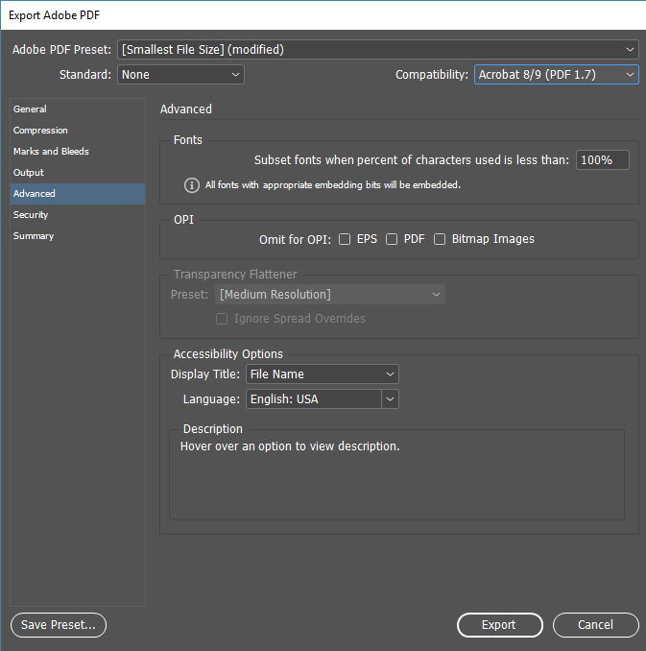
Task: Click the Language text field showing English: USA
Action: (x=314, y=399)
